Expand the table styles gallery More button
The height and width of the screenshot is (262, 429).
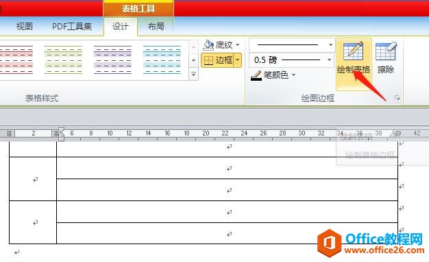[x=193, y=74]
